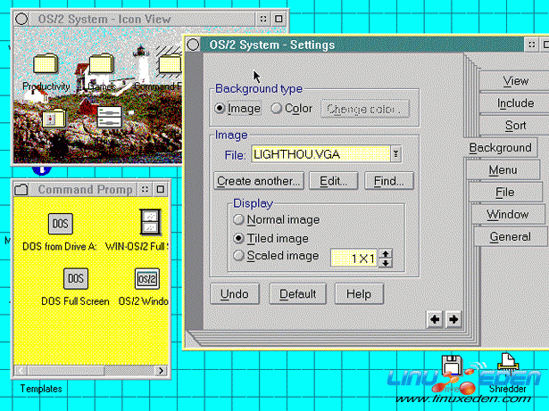Click the Create another button
Screen dimensions: 549x411
pos(259,181)
